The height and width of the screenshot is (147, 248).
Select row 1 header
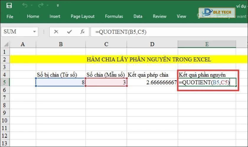pyautogui.click(x=5, y=52)
